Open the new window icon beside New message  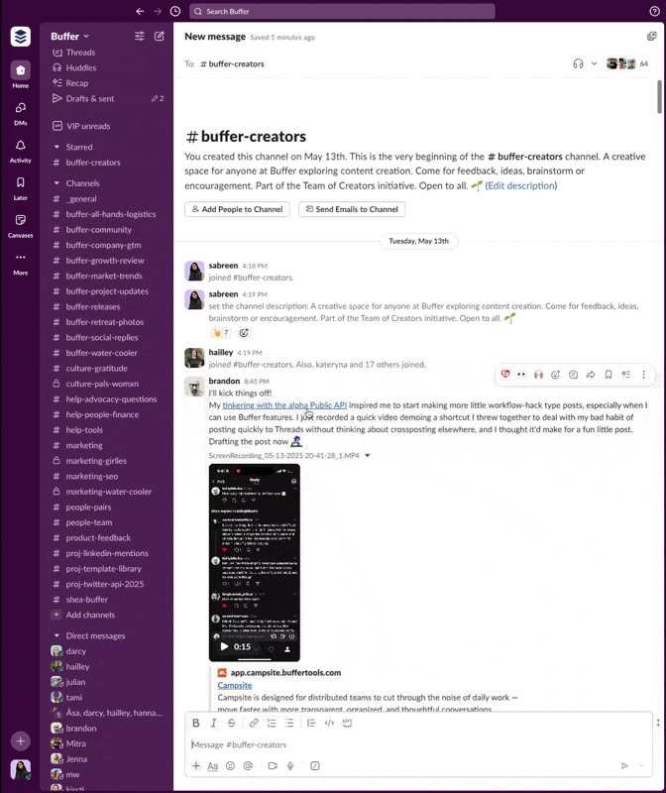coord(652,36)
